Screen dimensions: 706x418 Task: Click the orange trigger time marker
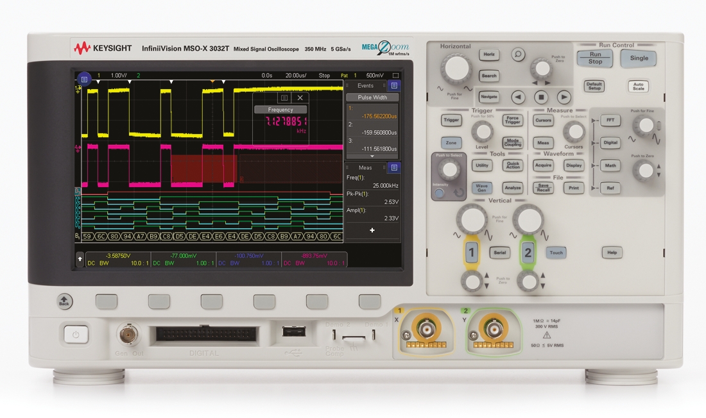(212, 81)
